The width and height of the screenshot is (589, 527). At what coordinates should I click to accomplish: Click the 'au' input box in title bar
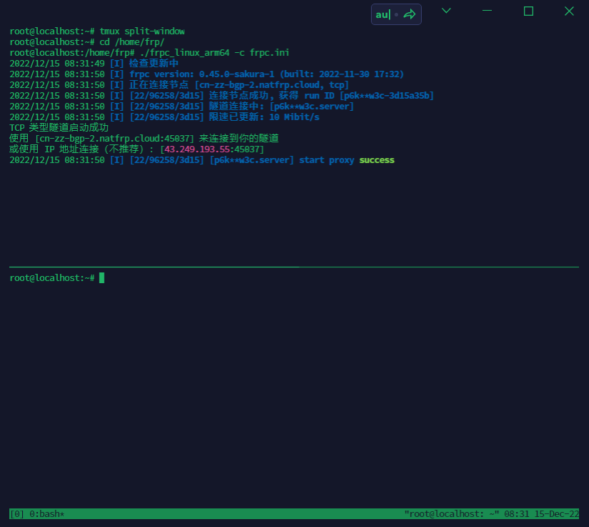[396, 14]
